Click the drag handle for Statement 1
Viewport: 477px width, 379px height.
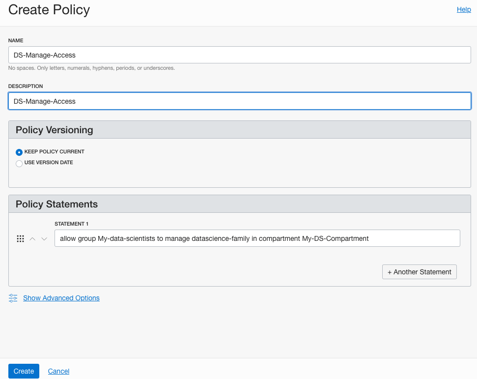click(20, 238)
